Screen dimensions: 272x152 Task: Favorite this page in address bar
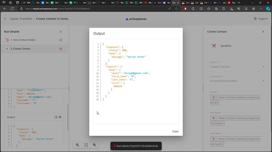176,8
